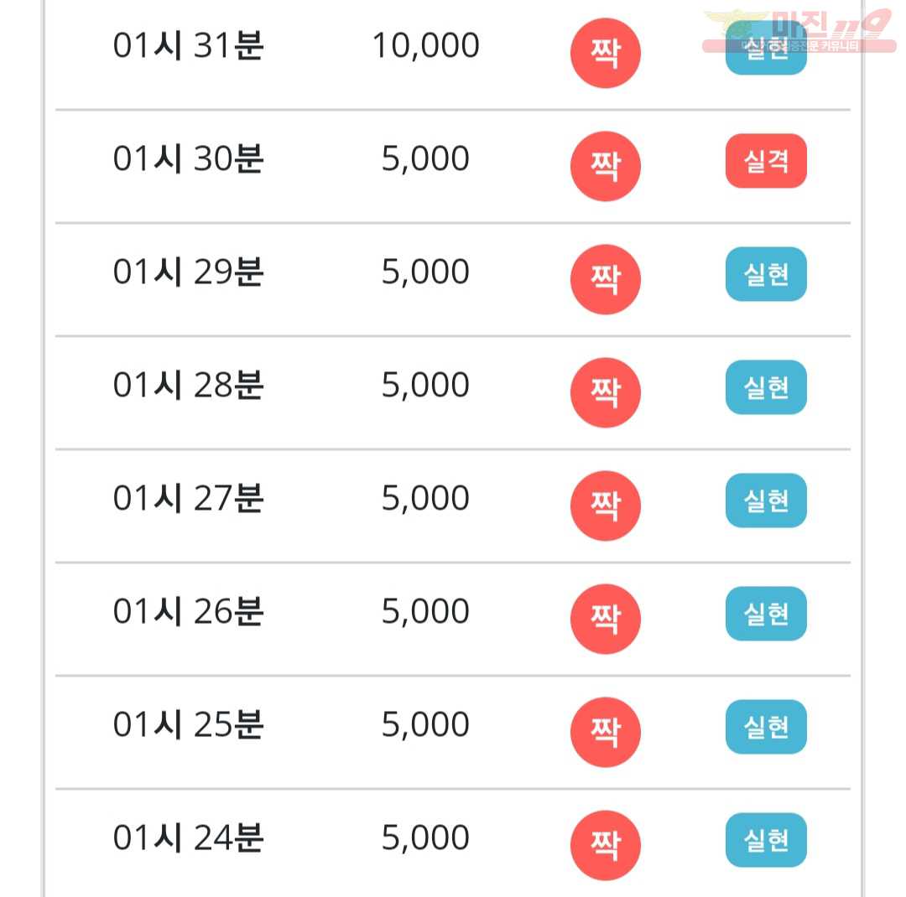Viewport: 906px width, 897px height.
Task: Tap the 실현 badge for 01시 27분
Action: pyautogui.click(x=766, y=500)
